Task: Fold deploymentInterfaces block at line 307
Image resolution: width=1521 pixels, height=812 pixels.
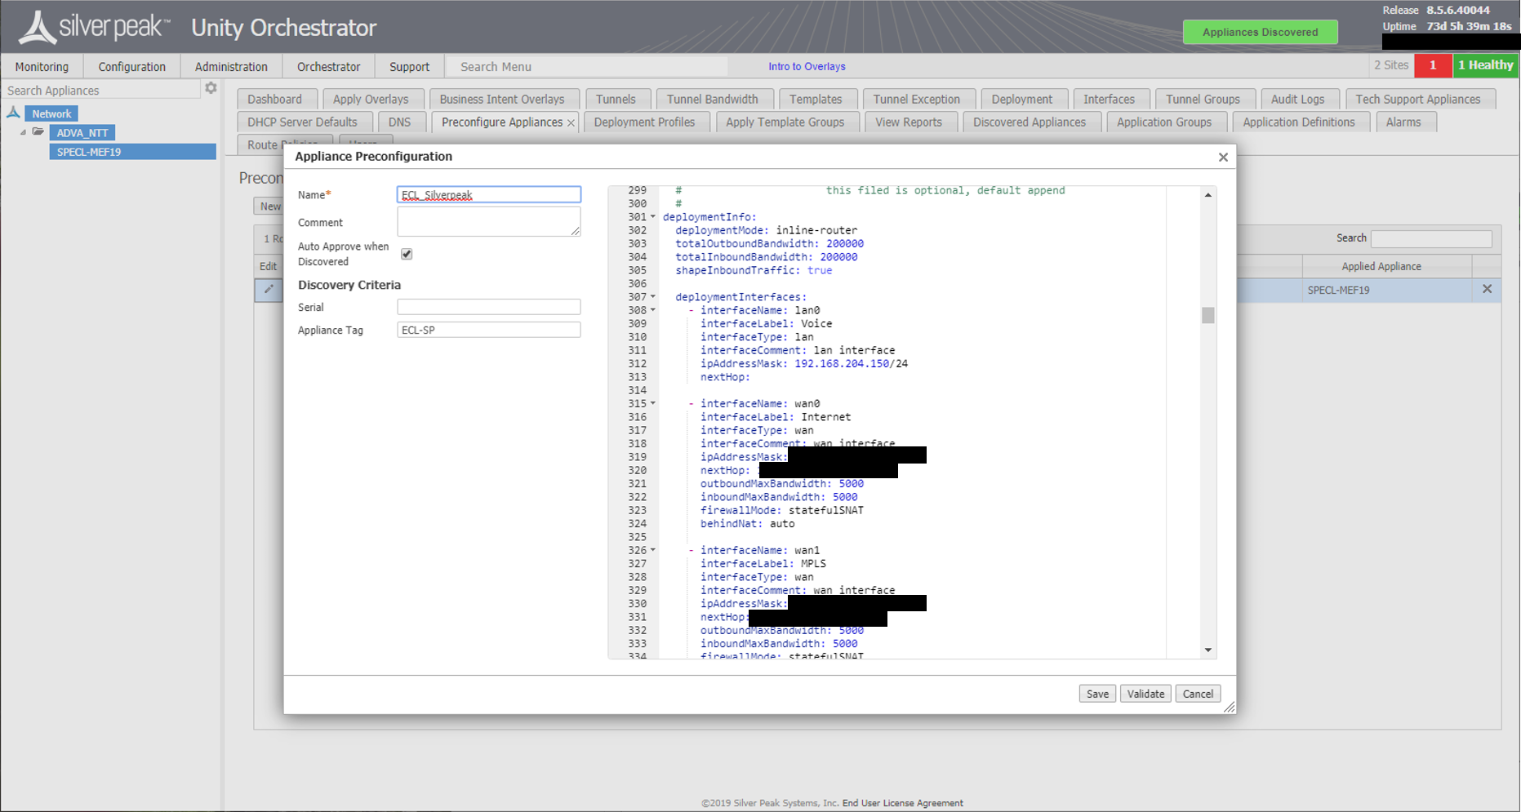Action: (x=653, y=297)
